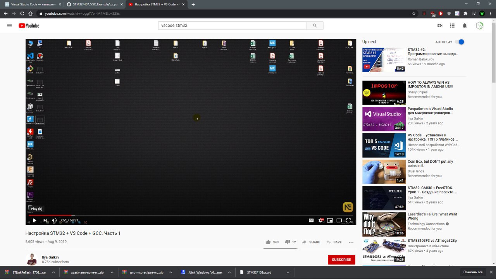
Task: Open the STM32 #2 video thumbnail
Action: point(384,60)
